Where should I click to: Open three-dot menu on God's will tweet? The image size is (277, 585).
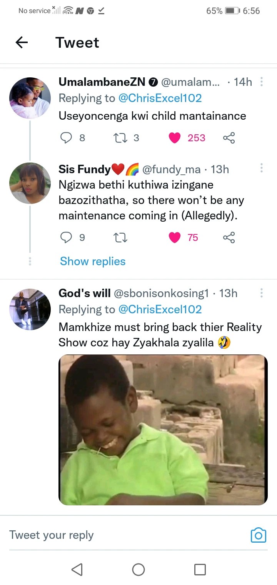coord(262,293)
